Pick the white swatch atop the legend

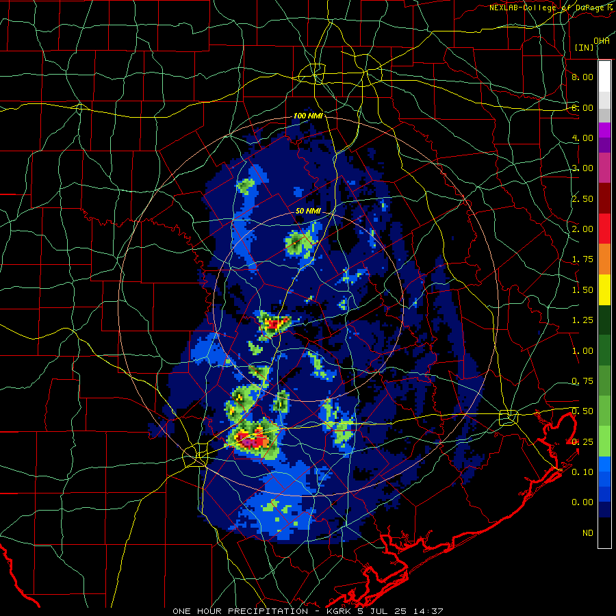tap(604, 76)
